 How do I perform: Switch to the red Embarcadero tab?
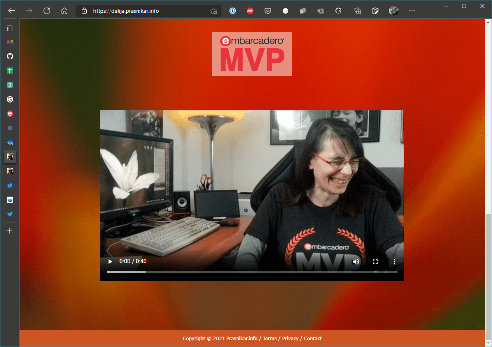pos(10,114)
